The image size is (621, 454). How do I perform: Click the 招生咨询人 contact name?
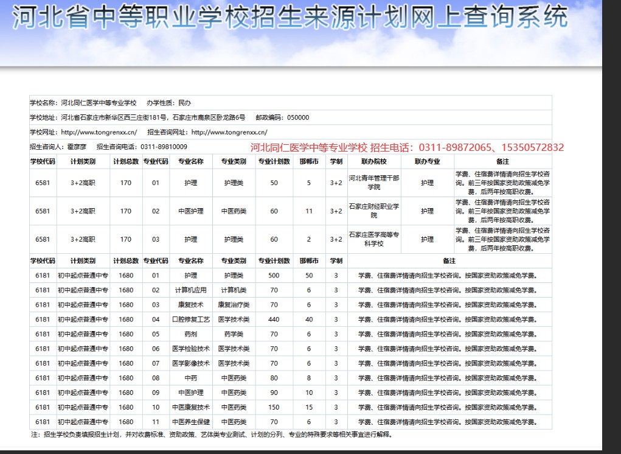tap(77, 147)
